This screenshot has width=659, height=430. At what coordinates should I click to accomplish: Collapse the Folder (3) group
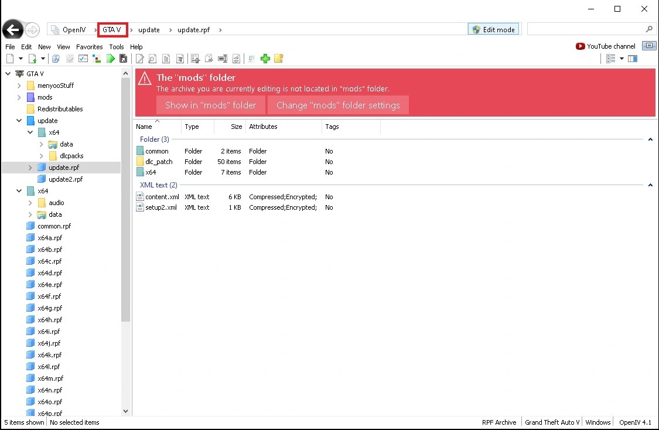coord(650,139)
